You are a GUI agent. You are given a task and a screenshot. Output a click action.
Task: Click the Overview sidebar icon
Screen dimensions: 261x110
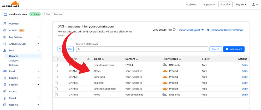pos(5,24)
